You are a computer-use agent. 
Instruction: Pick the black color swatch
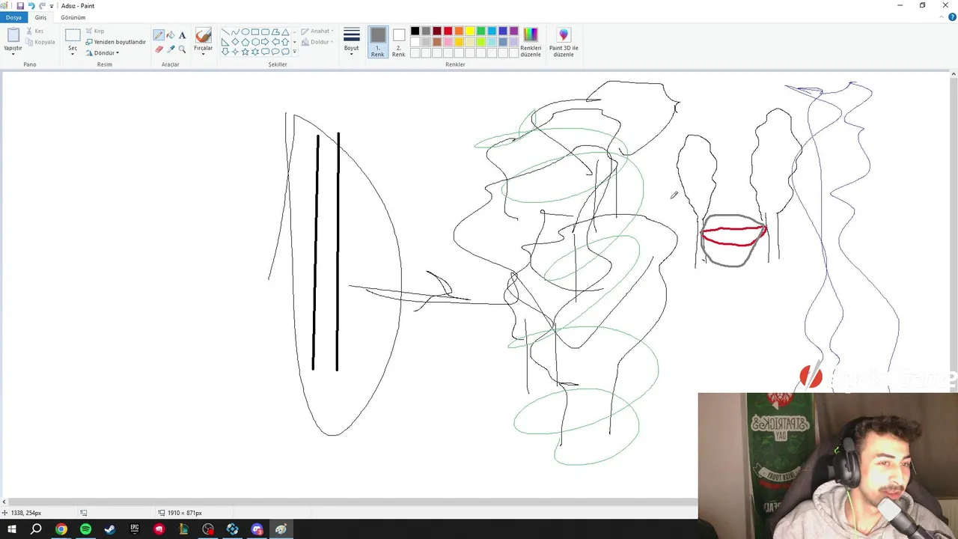click(x=415, y=31)
